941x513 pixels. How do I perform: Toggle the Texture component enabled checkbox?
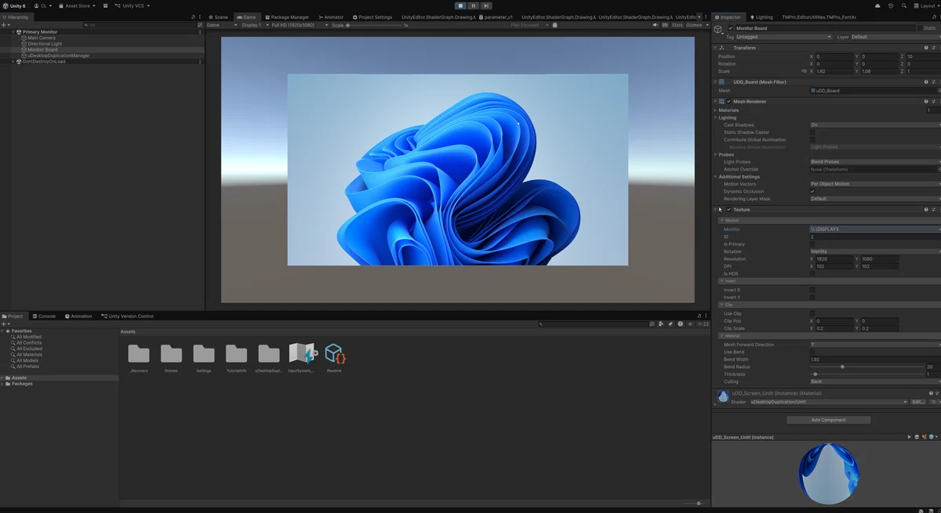pyautogui.click(x=728, y=210)
